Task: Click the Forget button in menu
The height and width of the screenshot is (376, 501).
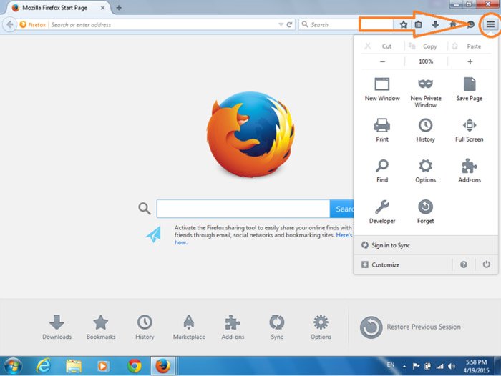Action: click(x=426, y=212)
